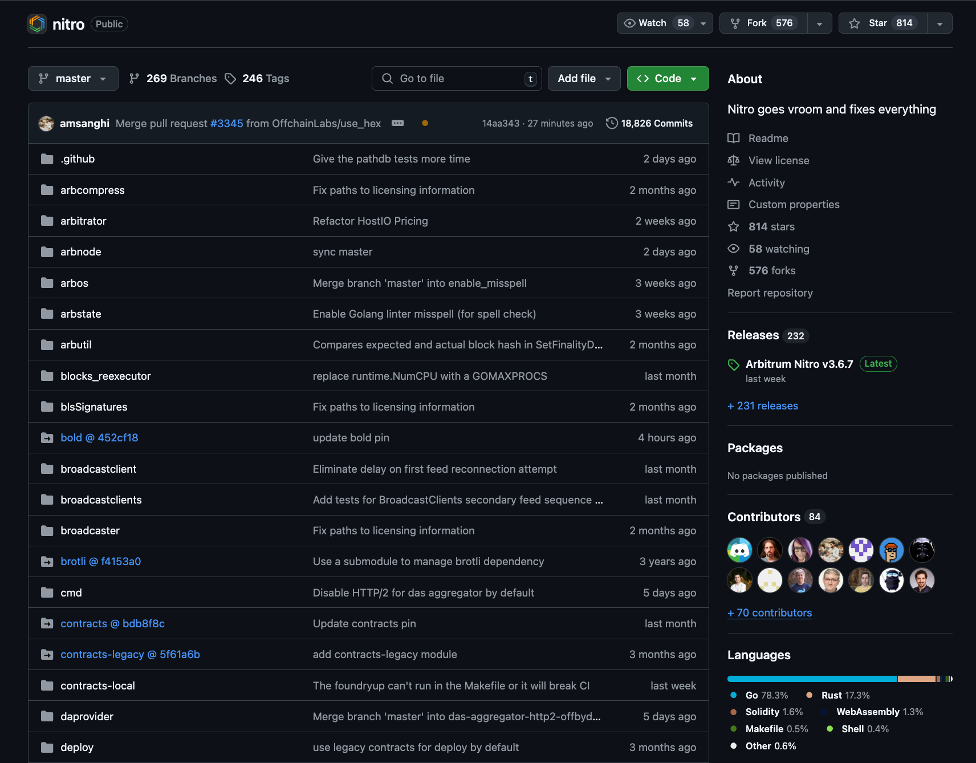Toggle Watch on the repository
Viewport: 976px width, 763px height.
tap(655, 23)
